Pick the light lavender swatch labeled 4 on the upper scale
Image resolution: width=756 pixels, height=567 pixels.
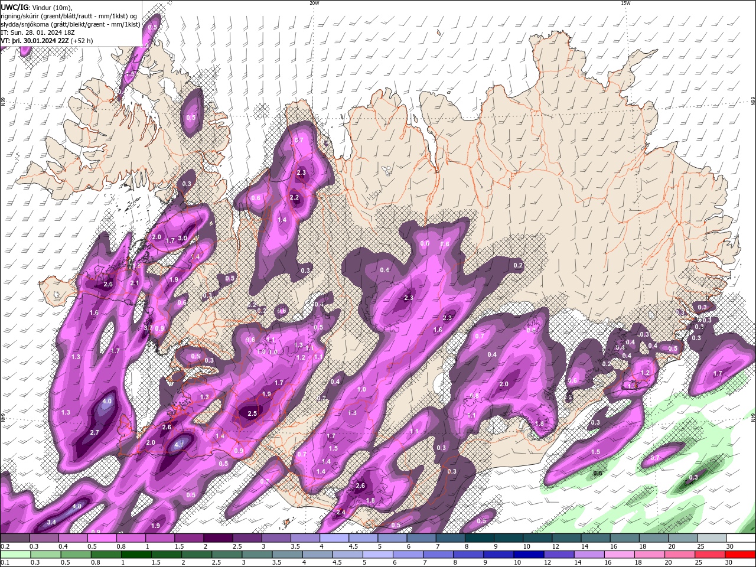click(334, 538)
